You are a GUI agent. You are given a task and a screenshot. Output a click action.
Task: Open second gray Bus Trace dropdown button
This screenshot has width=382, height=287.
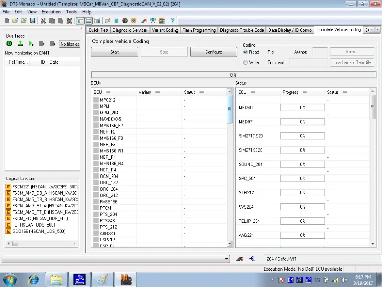[52, 44]
